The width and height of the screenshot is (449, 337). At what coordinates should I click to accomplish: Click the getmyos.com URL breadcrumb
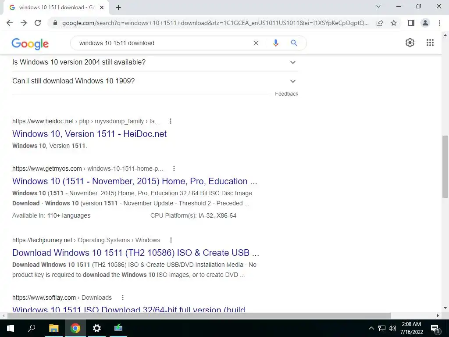[88, 168]
